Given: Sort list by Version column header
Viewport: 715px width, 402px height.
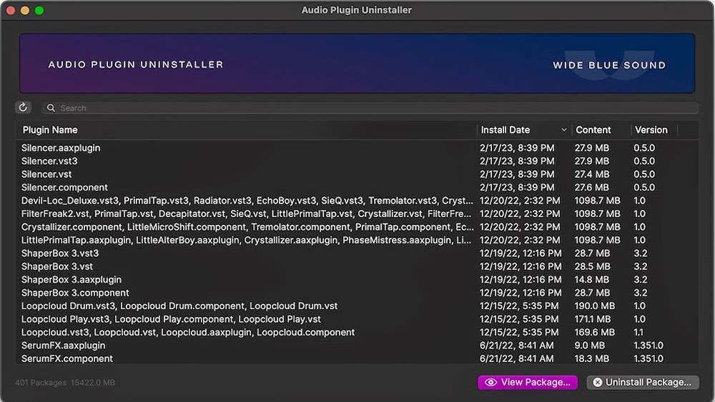Looking at the screenshot, I should pyautogui.click(x=650, y=130).
